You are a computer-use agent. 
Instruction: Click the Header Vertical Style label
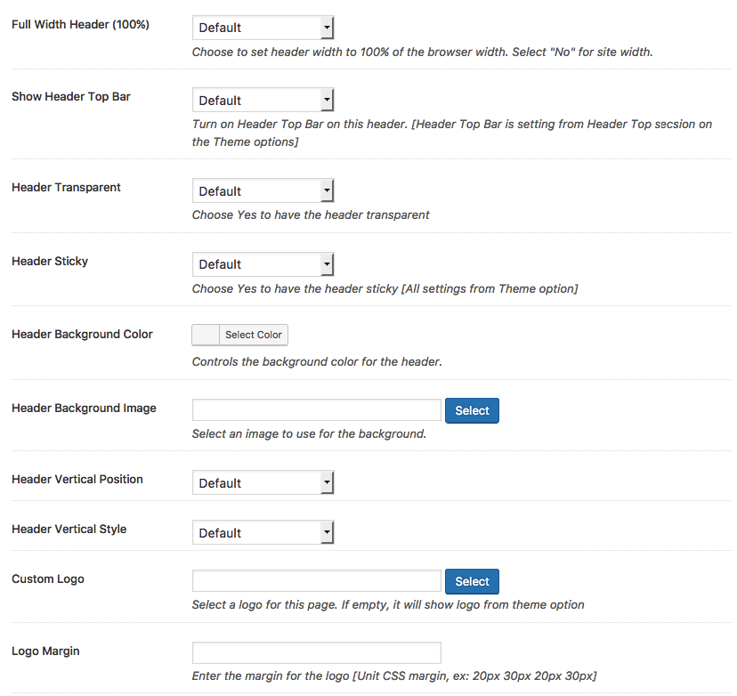(69, 529)
